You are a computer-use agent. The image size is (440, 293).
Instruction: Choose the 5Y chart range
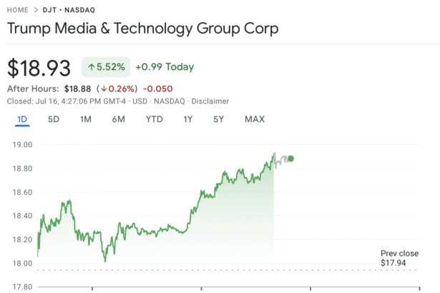pyautogui.click(x=219, y=119)
